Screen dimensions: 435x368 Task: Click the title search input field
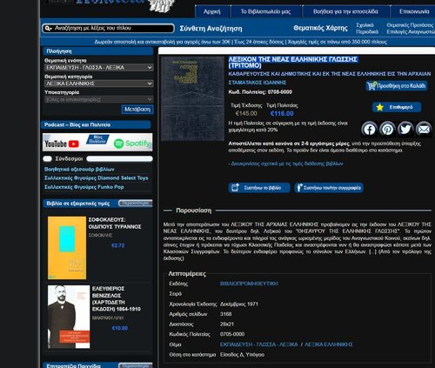(x=108, y=28)
